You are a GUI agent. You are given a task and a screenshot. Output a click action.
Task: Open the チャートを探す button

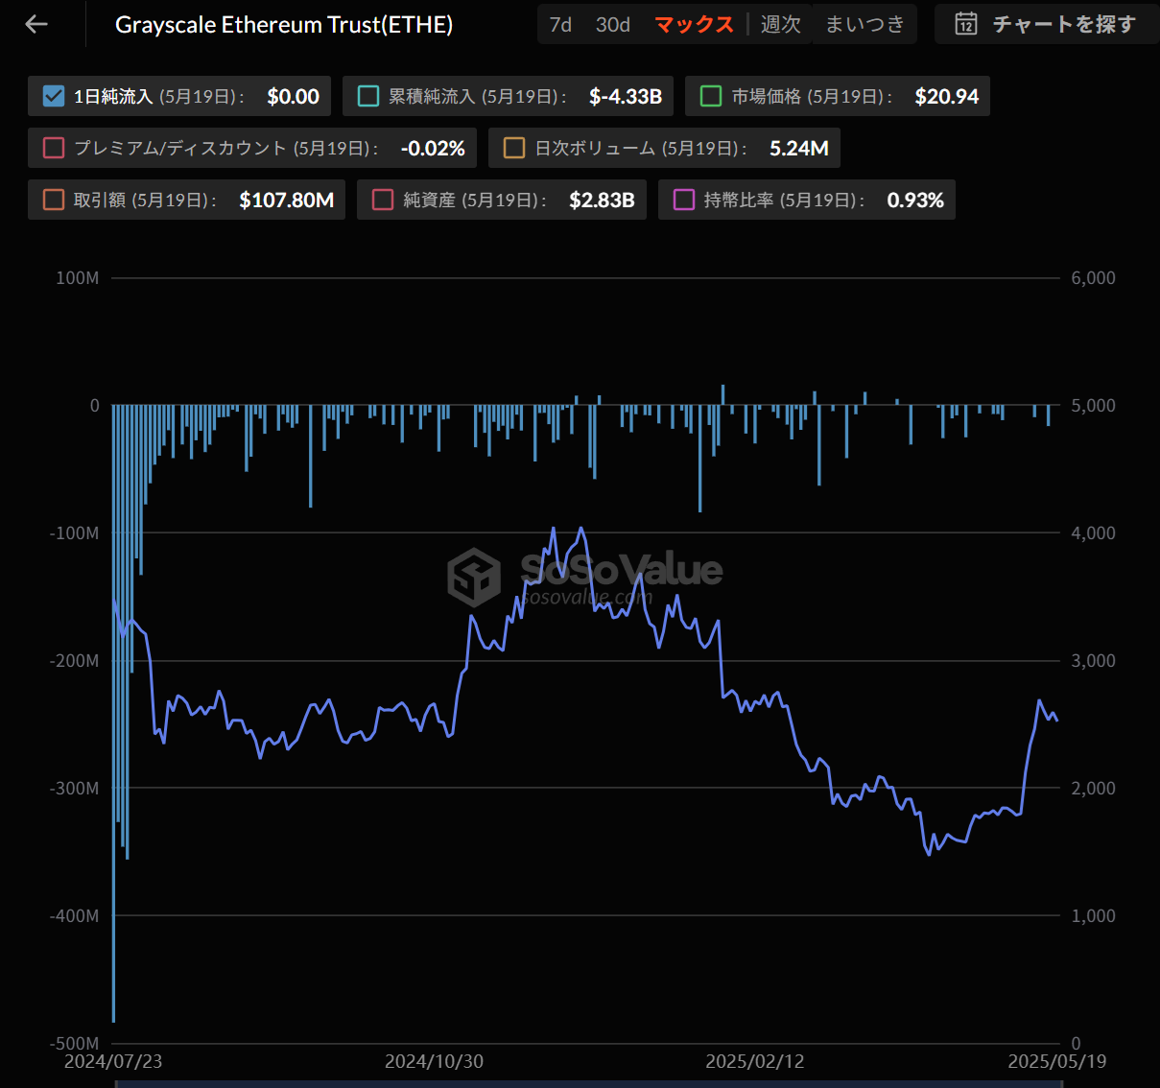pyautogui.click(x=1046, y=24)
